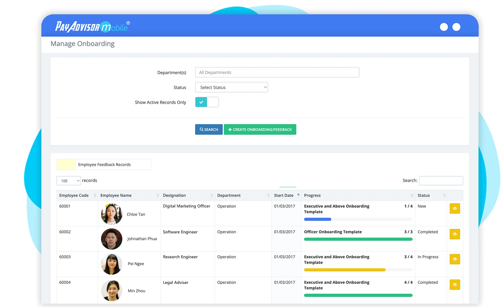
Task: Click the PayAdvisor Mobile logo
Action: tap(91, 26)
